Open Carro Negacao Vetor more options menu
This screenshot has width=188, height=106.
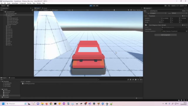[187, 25]
